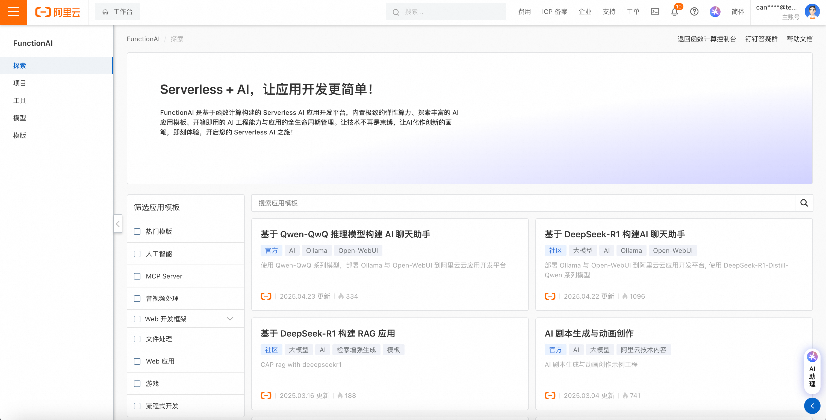Collapse the left sidebar with arrow handle
The height and width of the screenshot is (420, 826).
point(118,224)
